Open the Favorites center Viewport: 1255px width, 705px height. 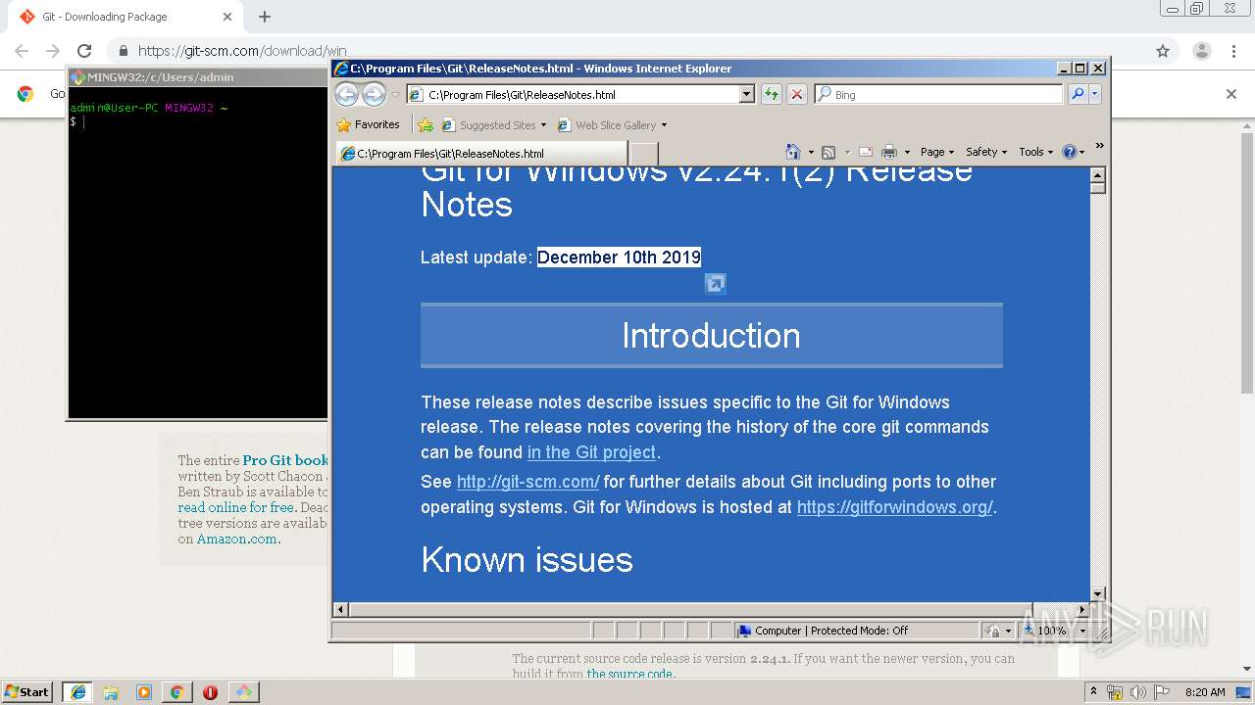[368, 124]
